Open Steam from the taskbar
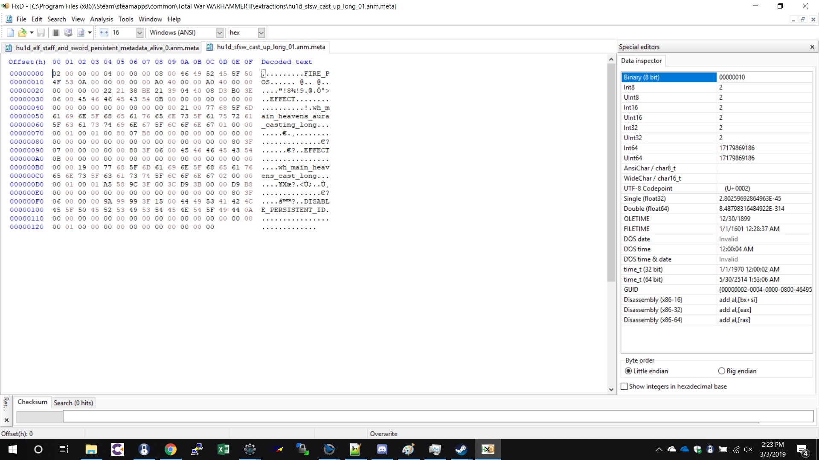 [x=461, y=449]
